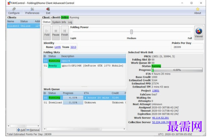Click Work Queue ETA column header
This screenshot has width=209, height=138.
[97, 93]
